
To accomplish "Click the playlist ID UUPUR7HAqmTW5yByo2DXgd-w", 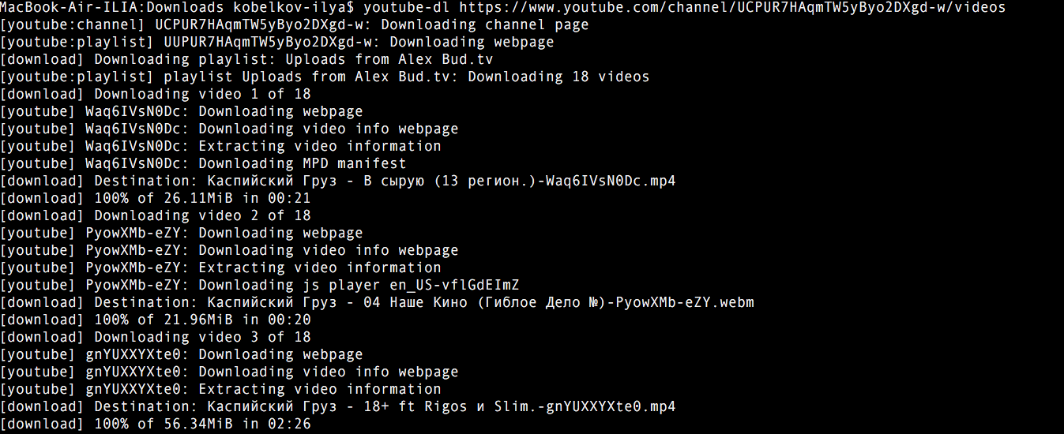I will pyautogui.click(x=268, y=42).
